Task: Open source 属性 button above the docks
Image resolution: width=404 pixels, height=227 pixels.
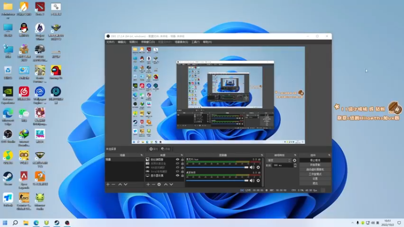Action: point(154,149)
